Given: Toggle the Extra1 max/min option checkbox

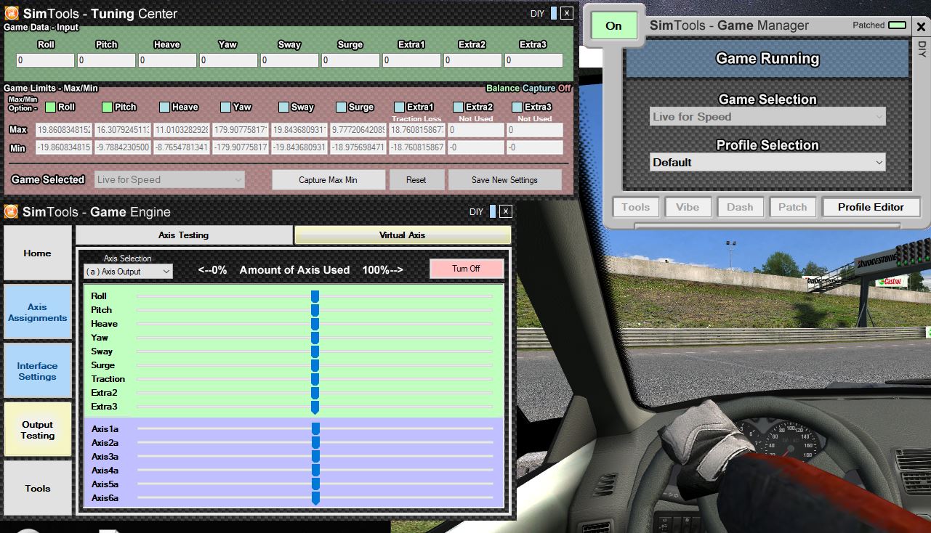Looking at the screenshot, I should pos(399,107).
